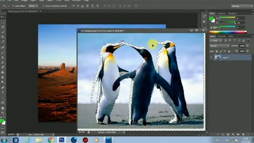Open the Opacity slider arrow
The width and height of the screenshot is (254, 143).
pos(247,46)
